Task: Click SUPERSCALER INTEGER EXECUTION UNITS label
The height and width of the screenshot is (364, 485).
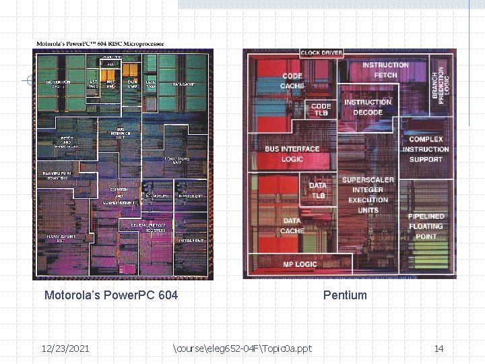Action: [x=368, y=195]
